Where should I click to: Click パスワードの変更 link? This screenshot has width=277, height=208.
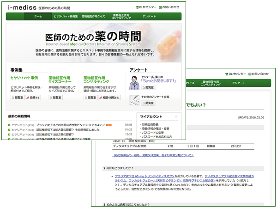(x=153, y=133)
